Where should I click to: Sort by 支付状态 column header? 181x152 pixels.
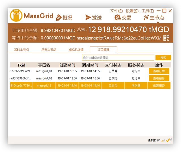coord(113,65)
